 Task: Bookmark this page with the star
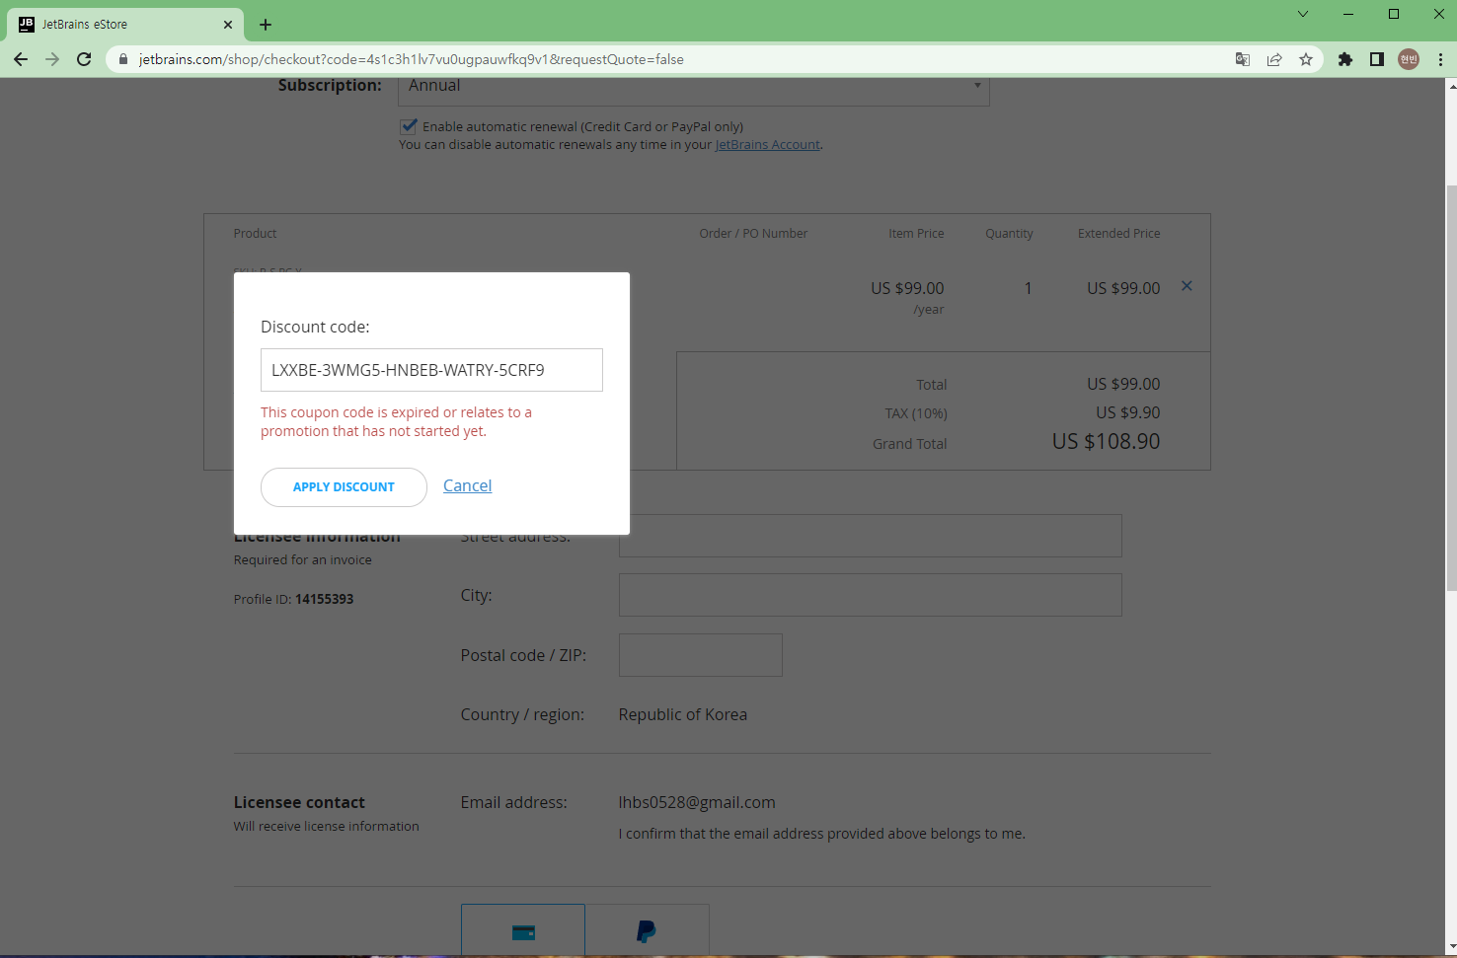(1306, 59)
